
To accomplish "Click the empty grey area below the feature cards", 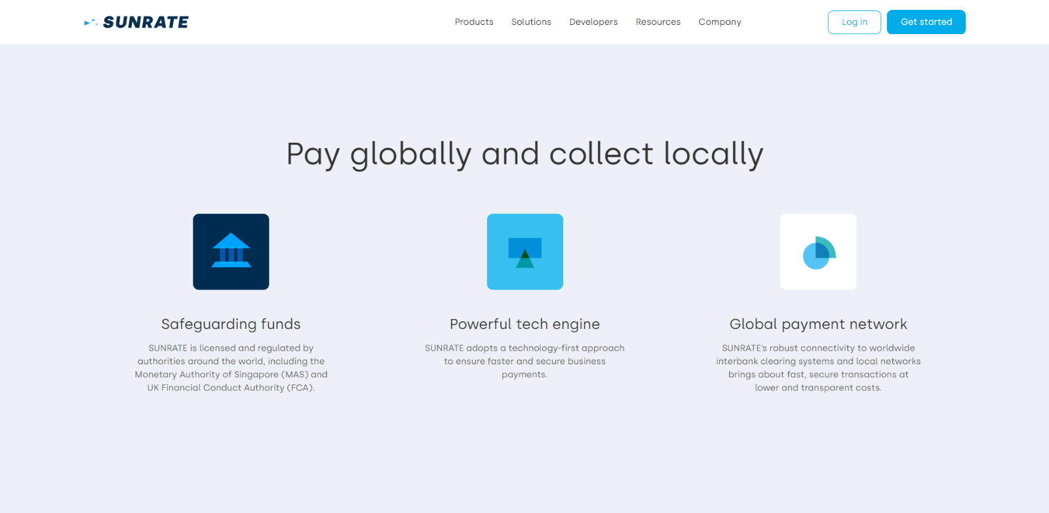I will [524, 459].
